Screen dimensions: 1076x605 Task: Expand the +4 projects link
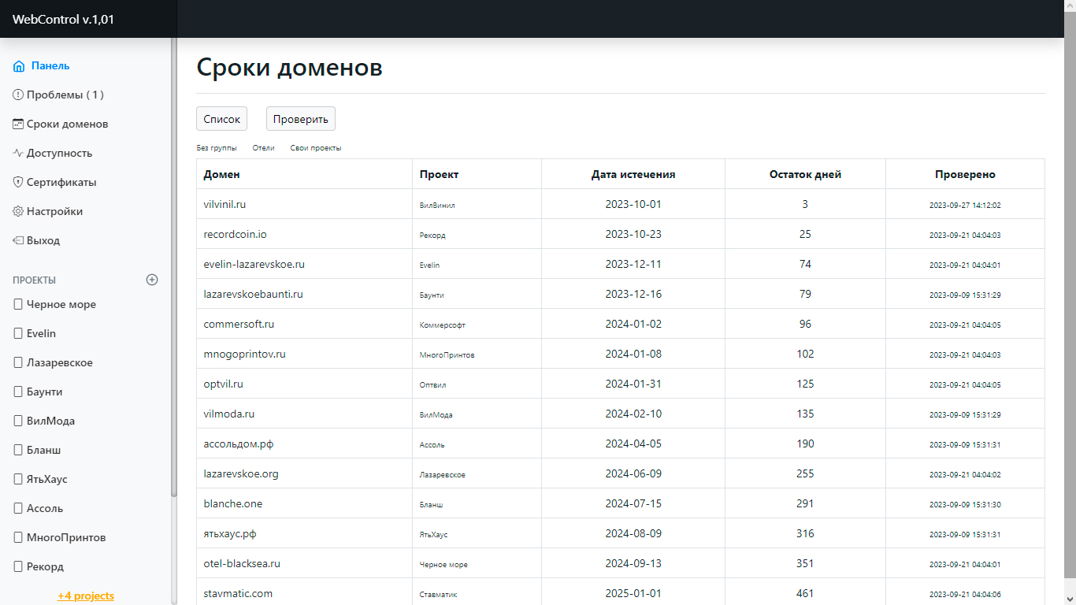click(85, 596)
